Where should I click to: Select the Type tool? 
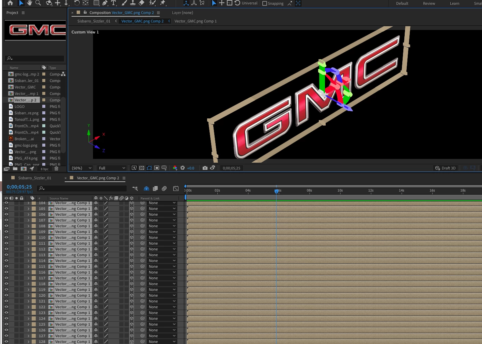click(114, 3)
